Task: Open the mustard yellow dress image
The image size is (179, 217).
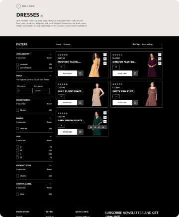Action: point(95,65)
